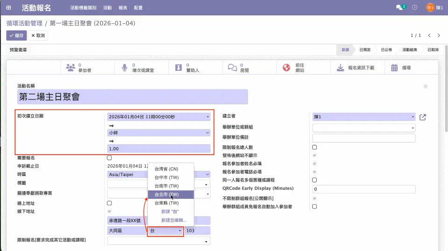Viewport: 448px width, 251px height.
Task: Click the 取消 discard button
Action: 38,35
